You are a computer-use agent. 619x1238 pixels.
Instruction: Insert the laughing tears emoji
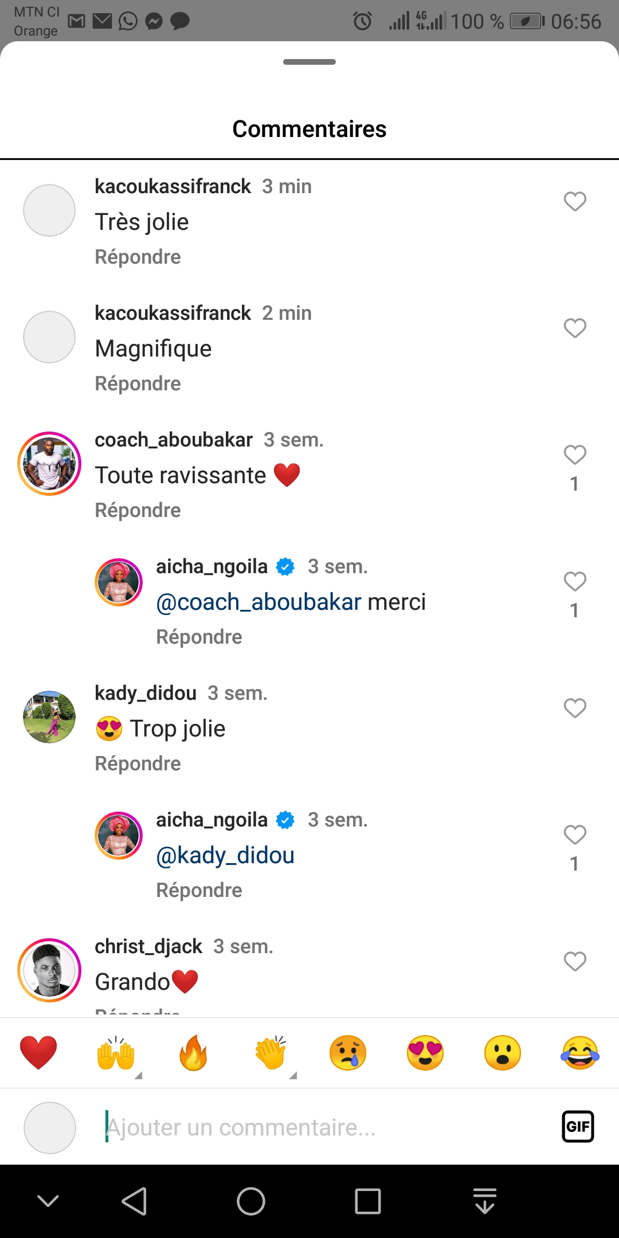(580, 1053)
